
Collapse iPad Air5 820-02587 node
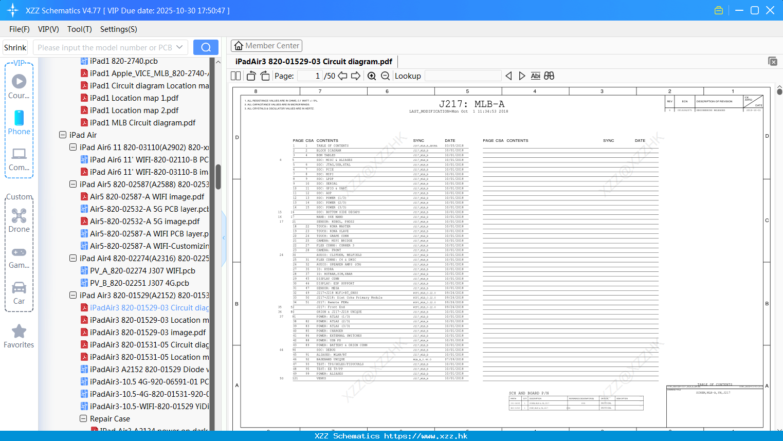coord(73,185)
